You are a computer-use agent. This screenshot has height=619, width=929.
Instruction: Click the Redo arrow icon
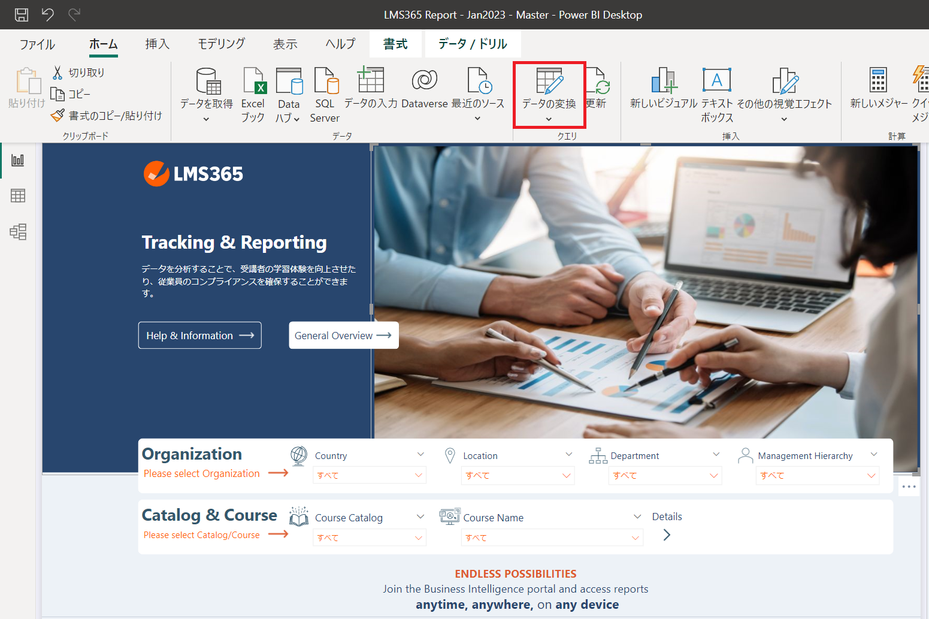tap(74, 14)
